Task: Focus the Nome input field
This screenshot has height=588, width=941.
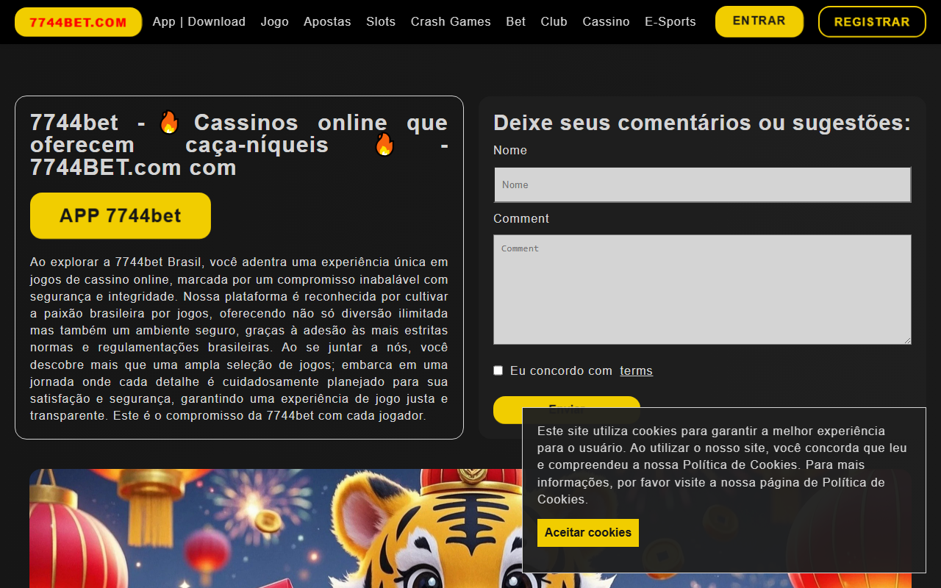Action: tap(702, 184)
